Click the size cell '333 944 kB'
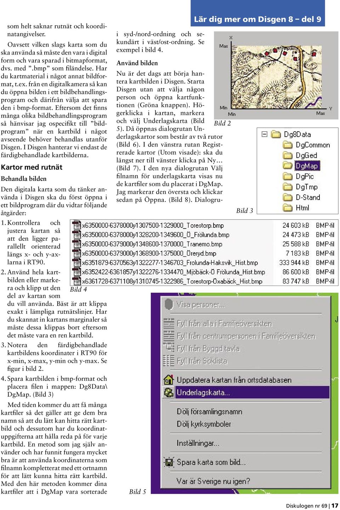This screenshot has width=340, height=510. (x=294, y=263)
